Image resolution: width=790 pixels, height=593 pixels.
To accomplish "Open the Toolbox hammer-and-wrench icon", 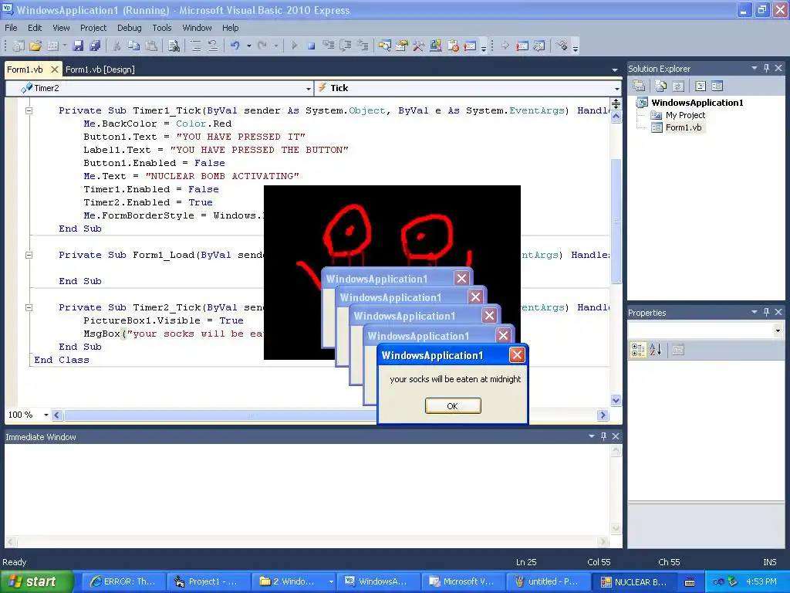I will pos(419,46).
